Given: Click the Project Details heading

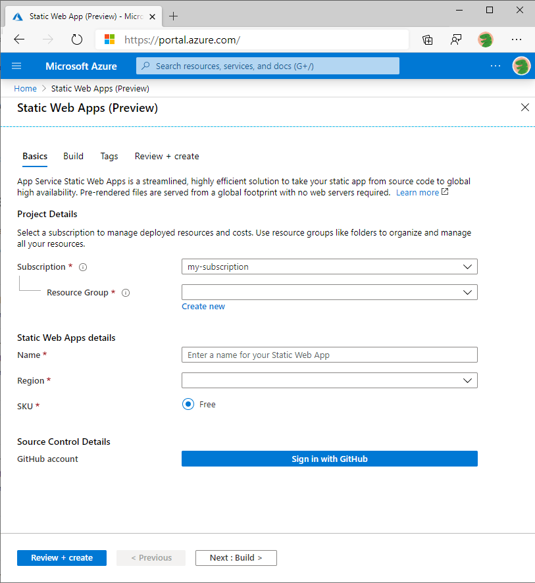Looking at the screenshot, I should 47,214.
